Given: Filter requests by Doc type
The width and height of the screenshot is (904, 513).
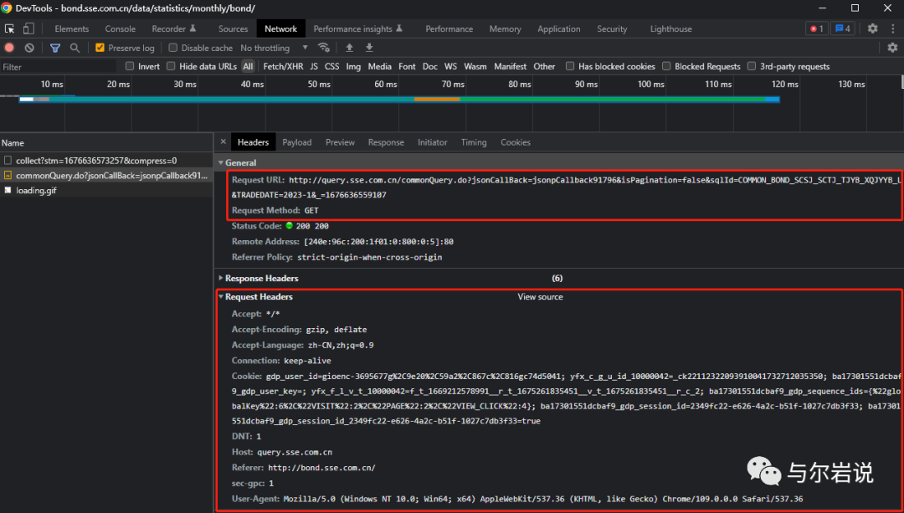Looking at the screenshot, I should (x=430, y=66).
